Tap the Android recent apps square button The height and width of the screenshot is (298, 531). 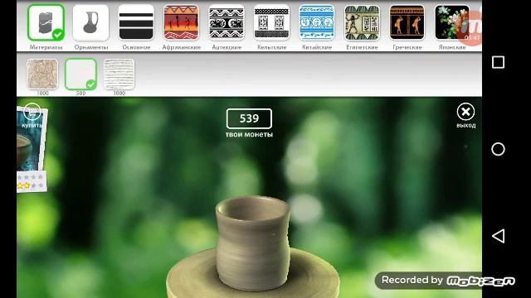tap(498, 62)
